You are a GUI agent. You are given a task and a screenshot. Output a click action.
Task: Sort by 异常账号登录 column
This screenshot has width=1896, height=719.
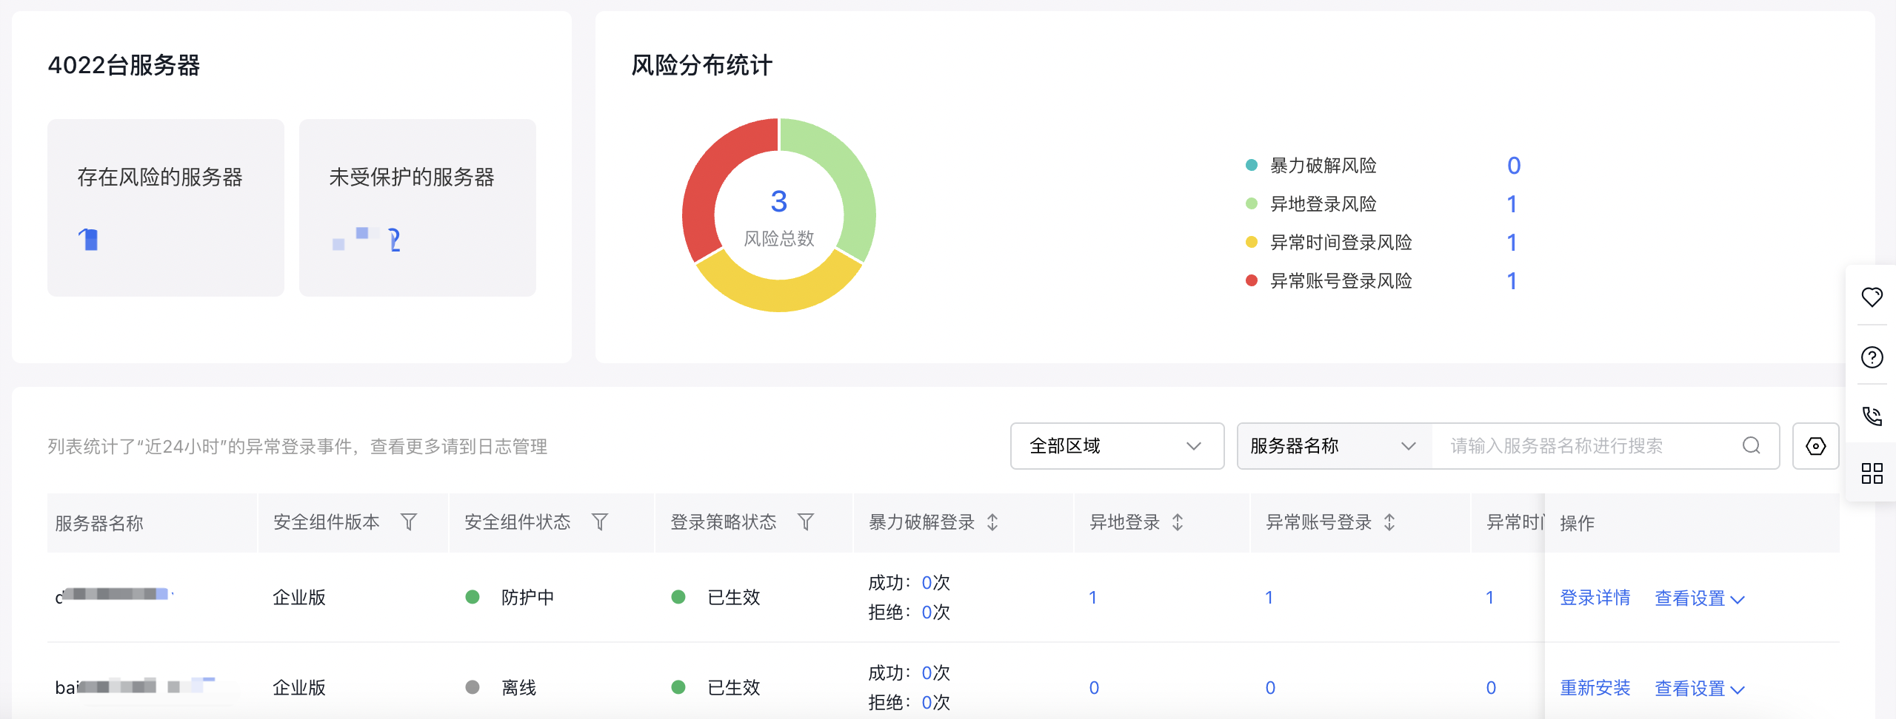click(1389, 522)
